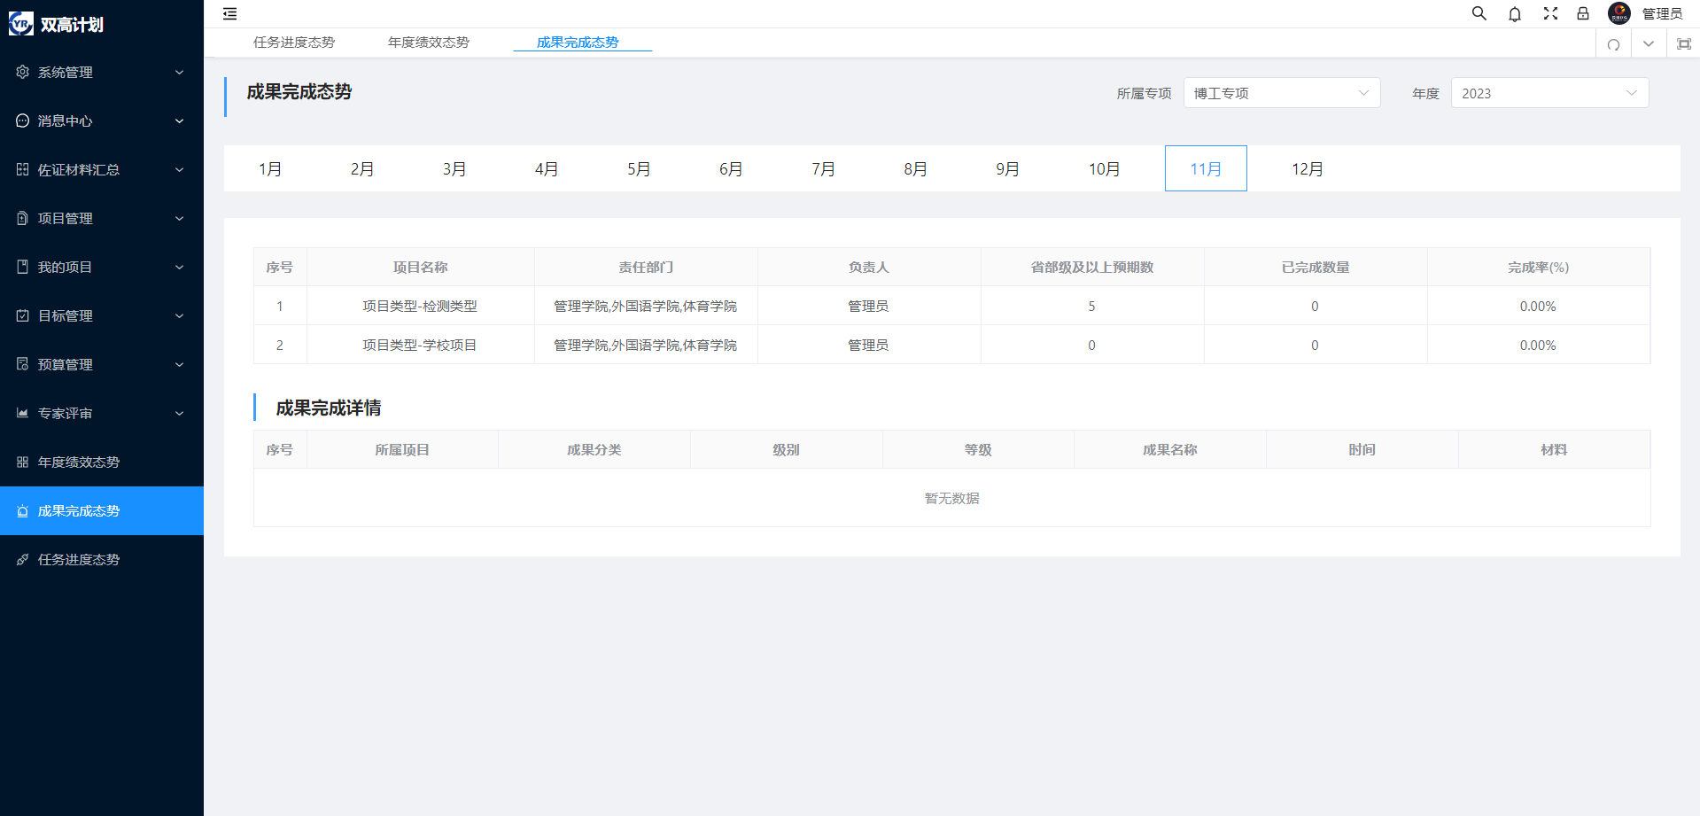The width and height of the screenshot is (1700, 816).
Task: Open the search magnifier icon
Action: [x=1479, y=13]
